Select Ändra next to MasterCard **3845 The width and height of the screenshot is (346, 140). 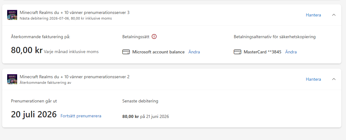pyautogui.click(x=291, y=52)
